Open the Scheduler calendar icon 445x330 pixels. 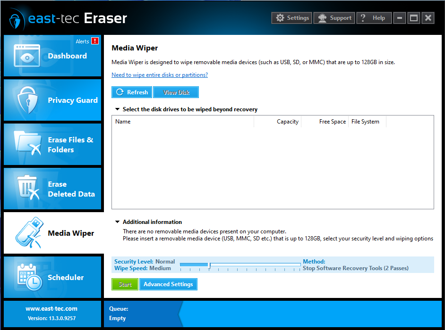tap(27, 277)
